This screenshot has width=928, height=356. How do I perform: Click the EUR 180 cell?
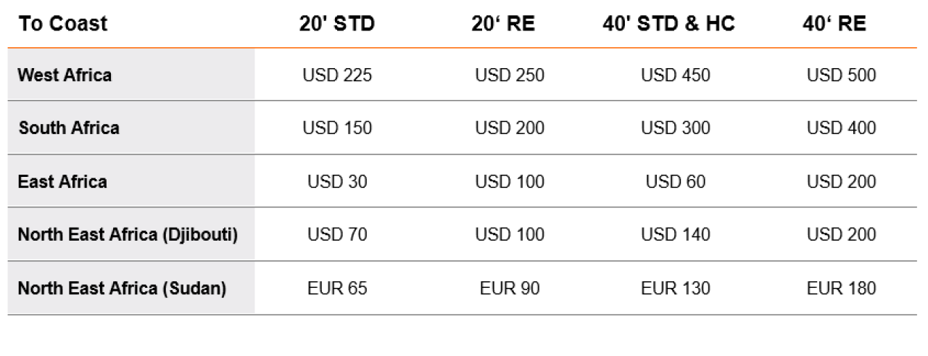[x=842, y=289]
